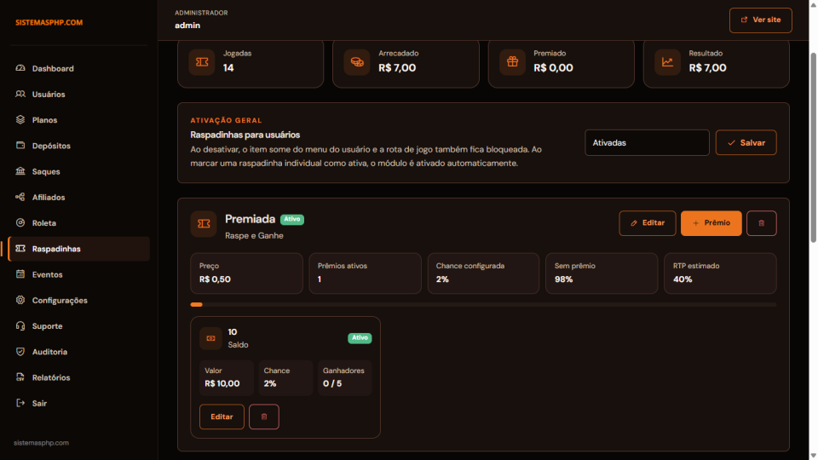This screenshot has height=460, width=818.
Task: Click the Raspe e Ganhe subtitle
Action: [x=254, y=236]
